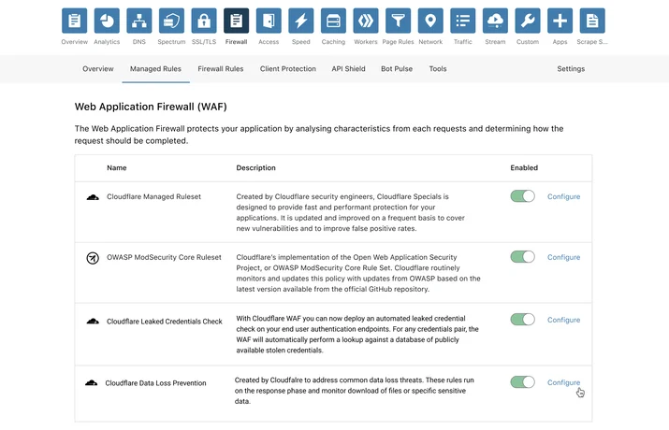Image resolution: width=669 pixels, height=430 pixels.
Task: Open the SSL/TLS padlock icon
Action: coord(204,21)
